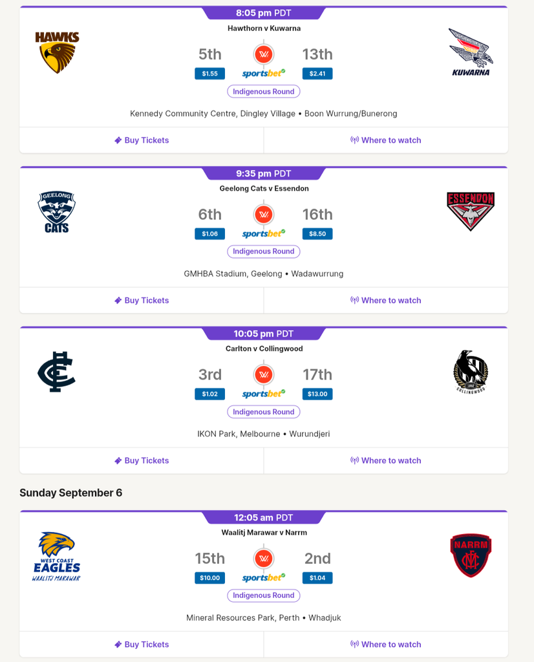Open Where to watch for Waalitj Marawar v Narrm
This screenshot has height=662, width=534.
pos(386,645)
